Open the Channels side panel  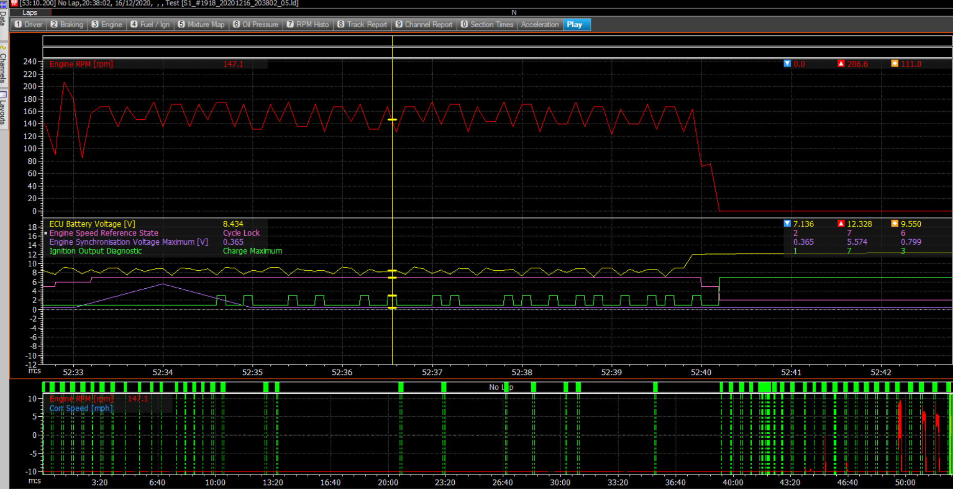[3, 67]
